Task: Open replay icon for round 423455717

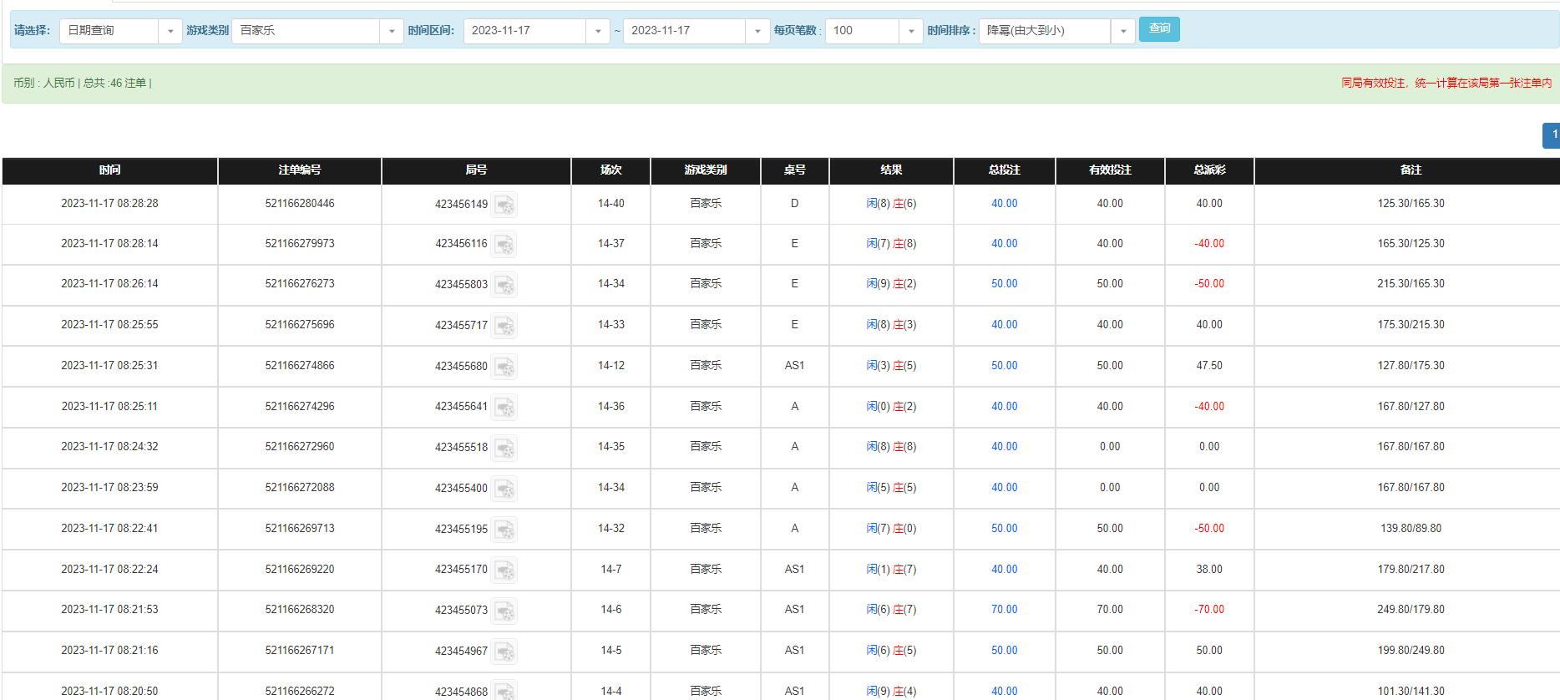Action: coord(504,326)
